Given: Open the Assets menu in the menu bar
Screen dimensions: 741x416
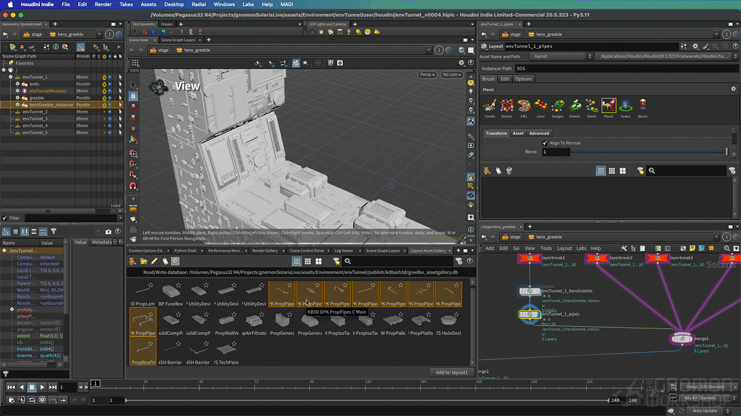Looking at the screenshot, I should click(148, 4).
